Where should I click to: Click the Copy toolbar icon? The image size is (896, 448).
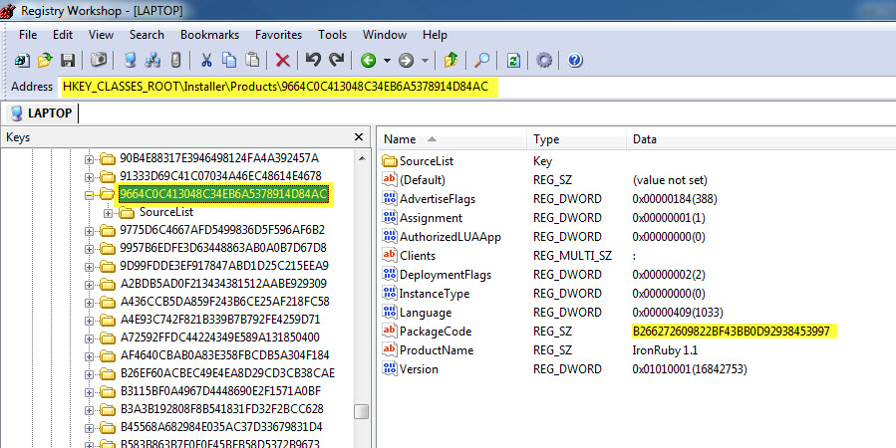pyautogui.click(x=229, y=60)
